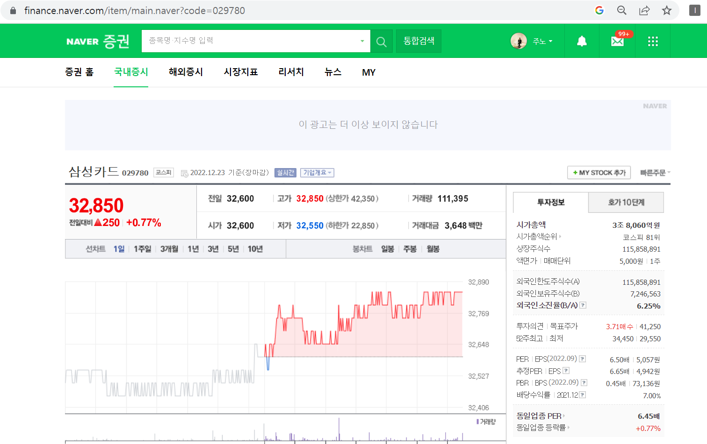This screenshot has height=444, width=707.
Task: Click the green search magnifier button
Action: [x=382, y=42]
